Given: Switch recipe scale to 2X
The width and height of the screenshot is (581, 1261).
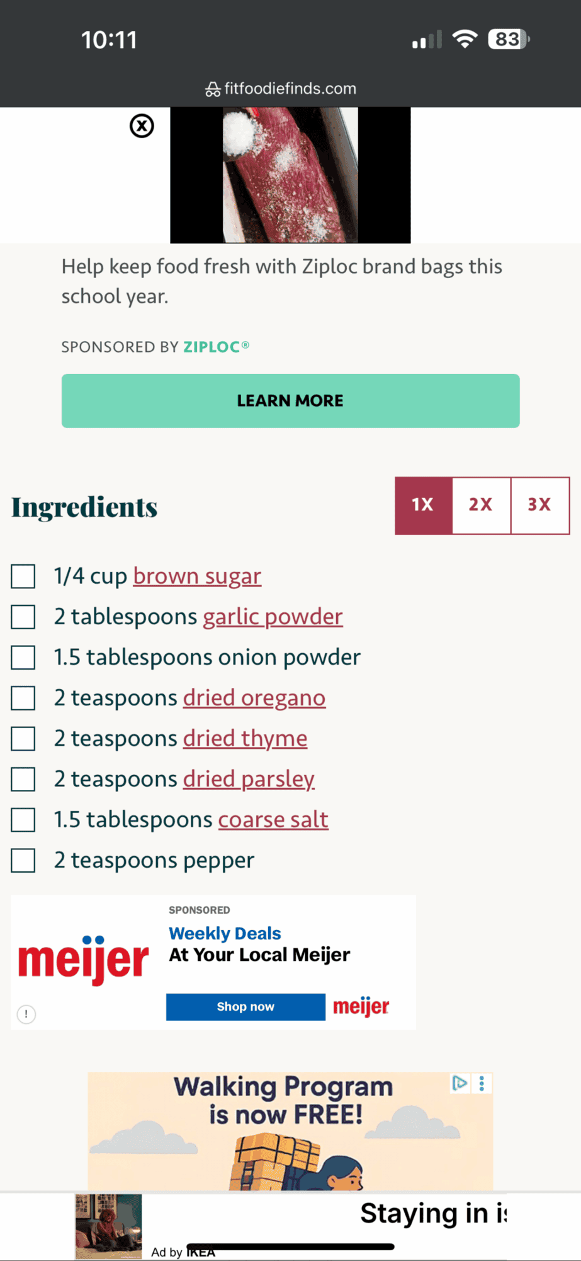Looking at the screenshot, I should pyautogui.click(x=481, y=505).
